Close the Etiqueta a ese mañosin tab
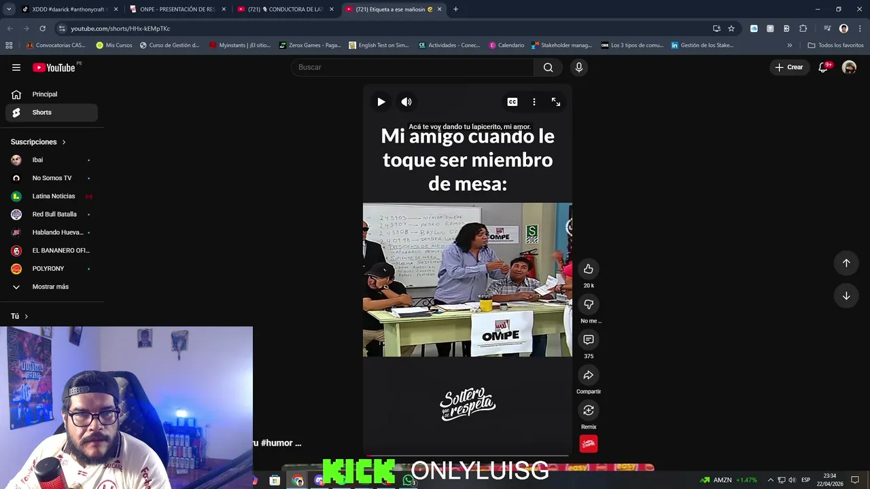 pos(439,10)
